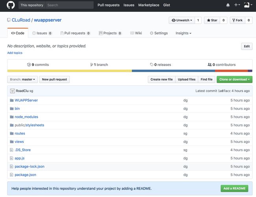This screenshot has height=197, width=256.
Task: Open the plus create-new menu
Action: click(x=237, y=5)
